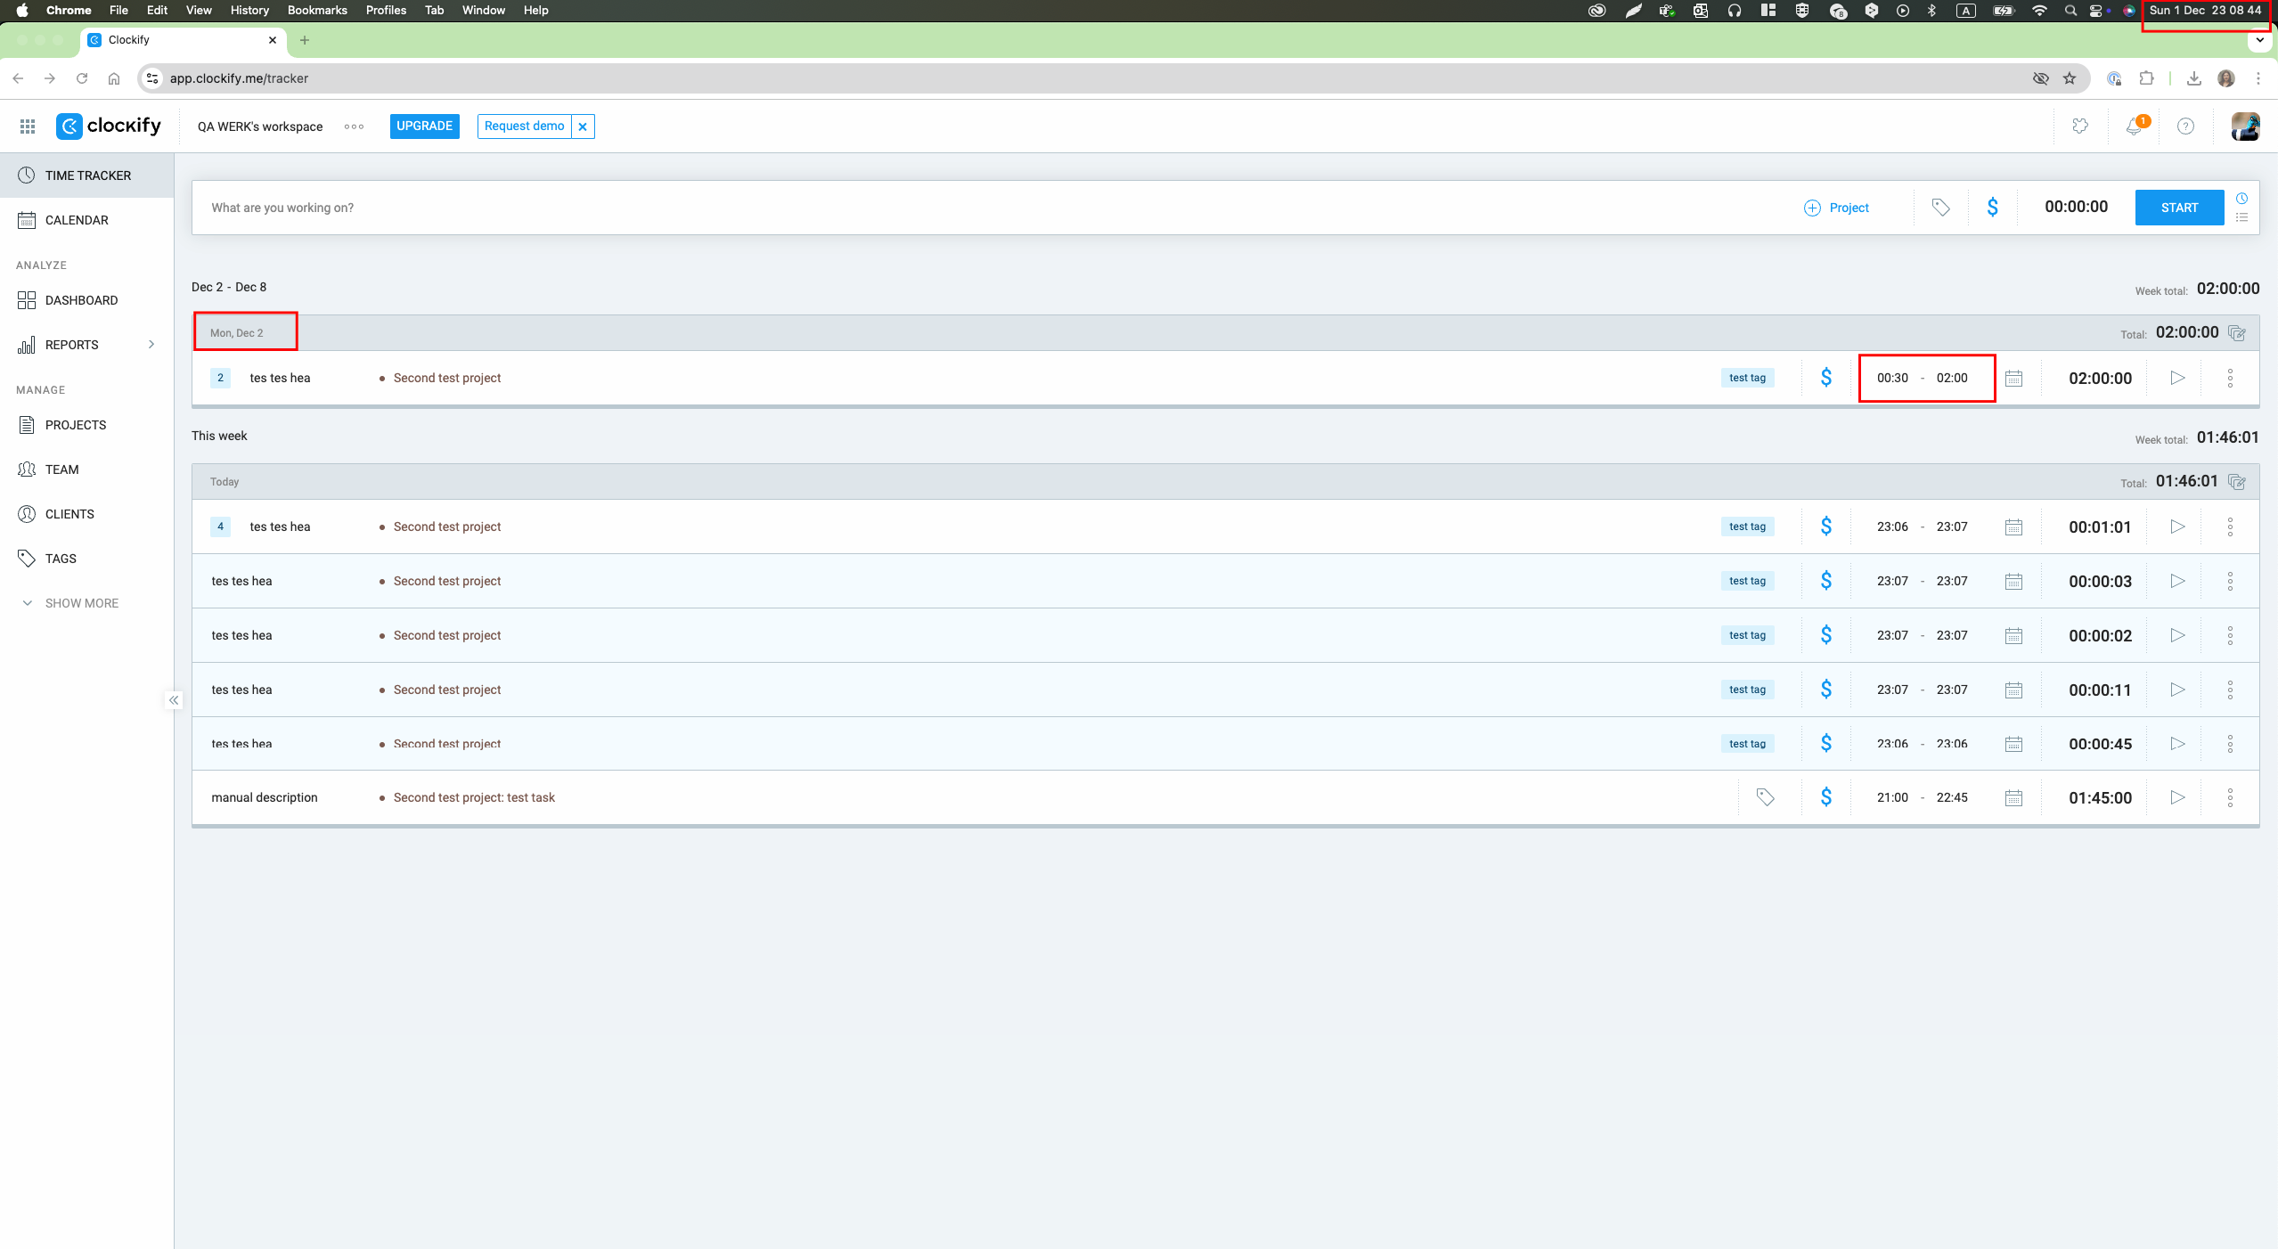Open the notifications bell
The height and width of the screenshot is (1249, 2278).
(2134, 127)
